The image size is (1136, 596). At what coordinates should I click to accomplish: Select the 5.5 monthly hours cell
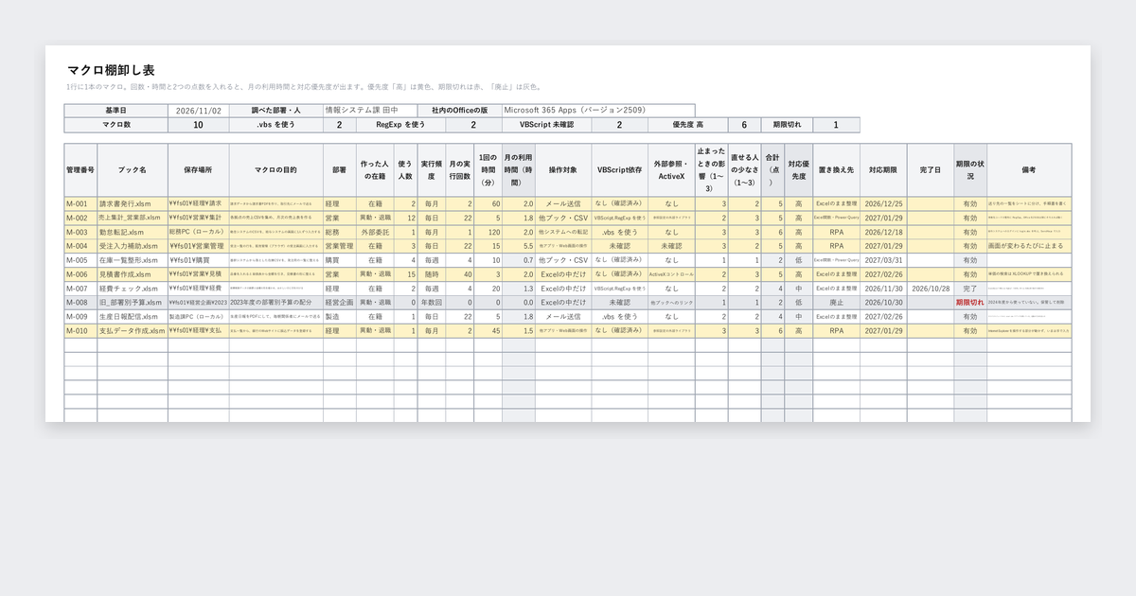pyautogui.click(x=519, y=246)
